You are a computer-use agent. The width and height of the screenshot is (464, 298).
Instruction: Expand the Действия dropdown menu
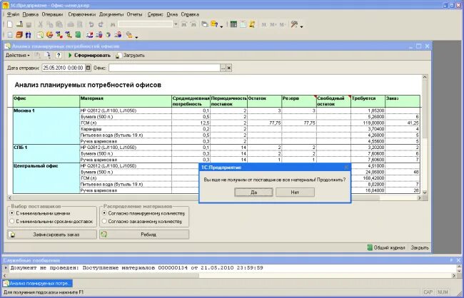[18, 56]
